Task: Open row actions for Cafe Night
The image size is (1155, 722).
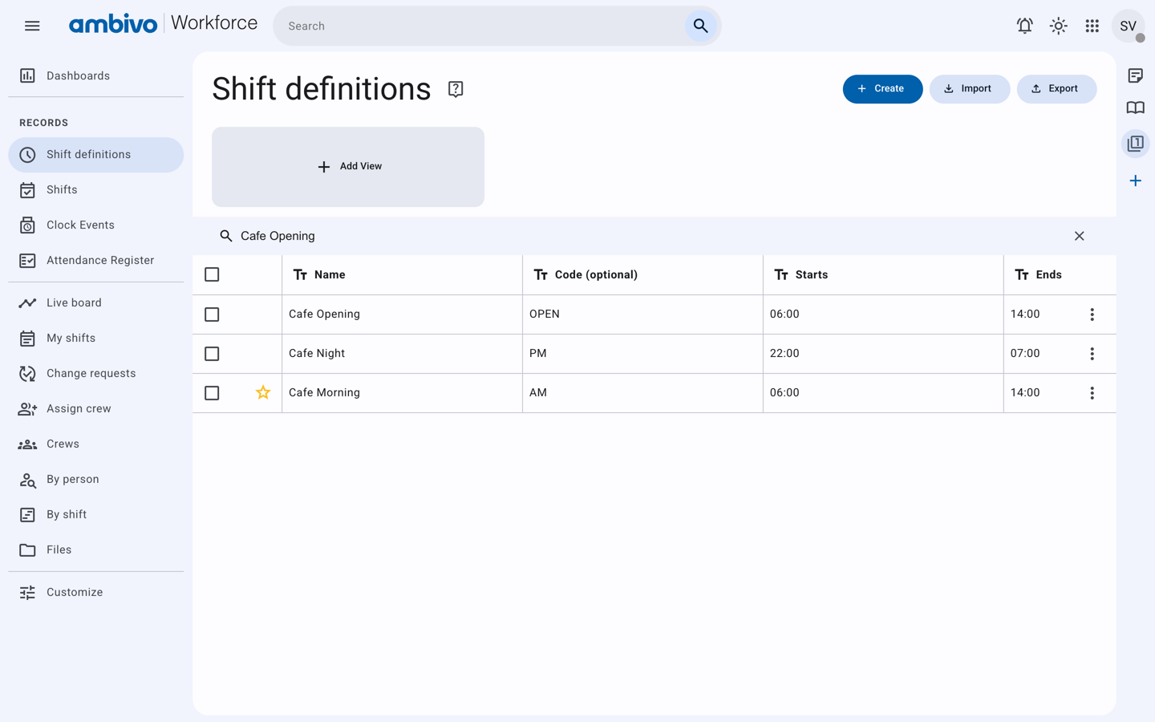Action: coord(1092,354)
